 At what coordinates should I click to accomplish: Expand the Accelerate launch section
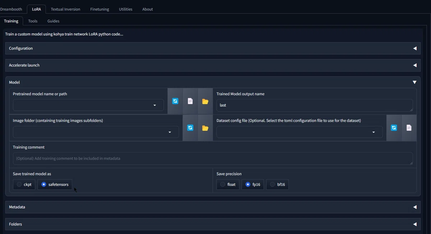(x=213, y=65)
